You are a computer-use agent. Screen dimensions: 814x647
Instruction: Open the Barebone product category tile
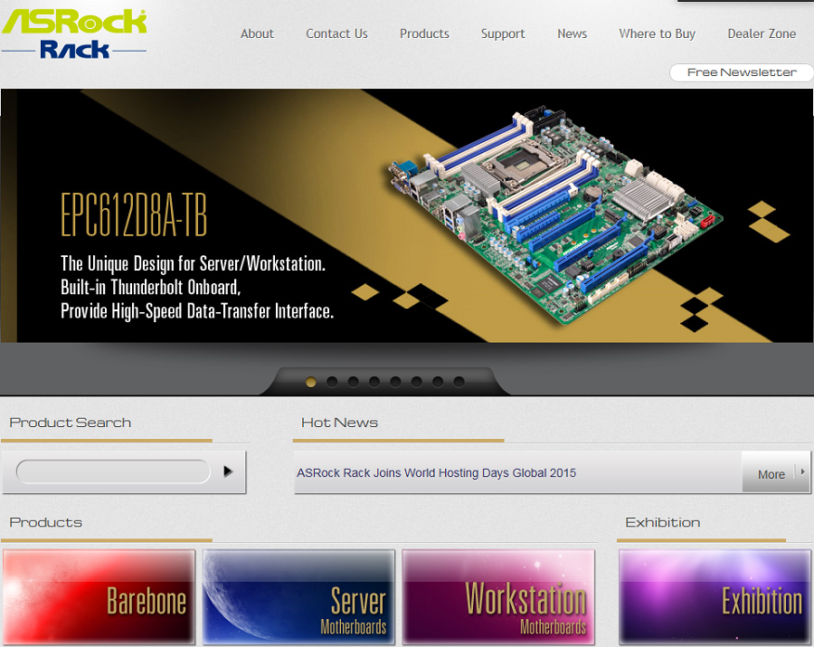coord(99,597)
